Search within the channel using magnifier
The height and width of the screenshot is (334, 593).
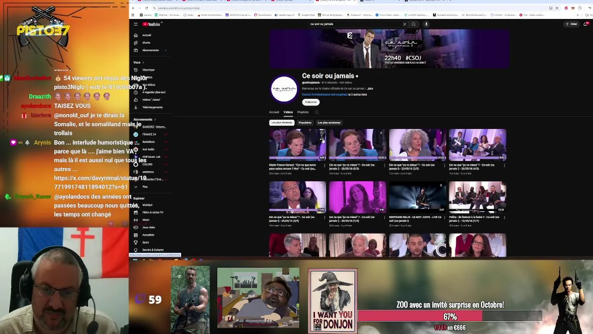(316, 112)
